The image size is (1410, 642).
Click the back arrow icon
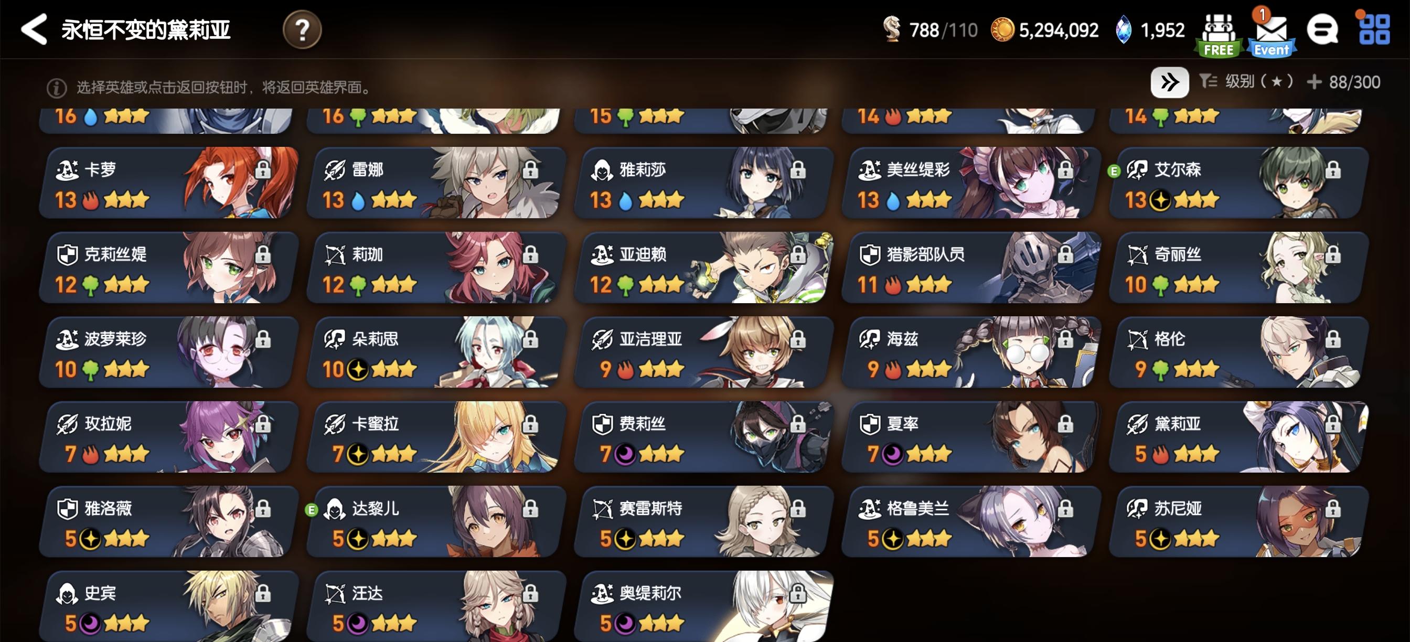(x=34, y=29)
